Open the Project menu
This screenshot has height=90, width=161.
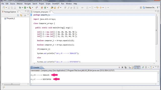[42, 4]
